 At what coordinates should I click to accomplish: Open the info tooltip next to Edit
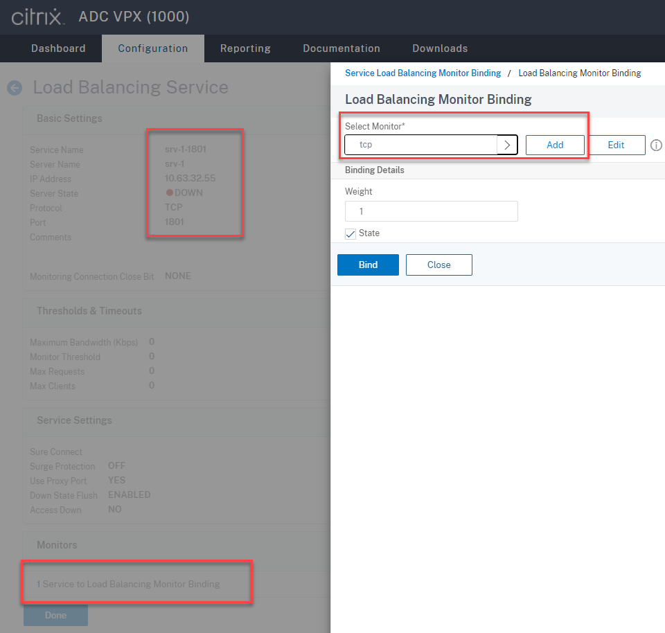click(655, 145)
